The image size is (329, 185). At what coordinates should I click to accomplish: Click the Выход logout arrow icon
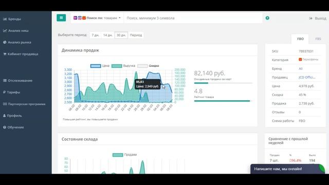click(310, 18)
